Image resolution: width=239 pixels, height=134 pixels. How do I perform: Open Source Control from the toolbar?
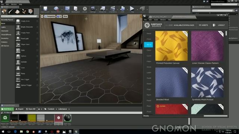point(56,9)
